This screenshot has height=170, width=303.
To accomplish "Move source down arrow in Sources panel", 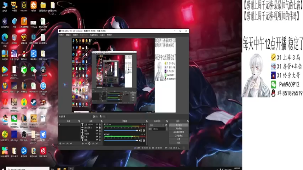I will click(x=97, y=144).
